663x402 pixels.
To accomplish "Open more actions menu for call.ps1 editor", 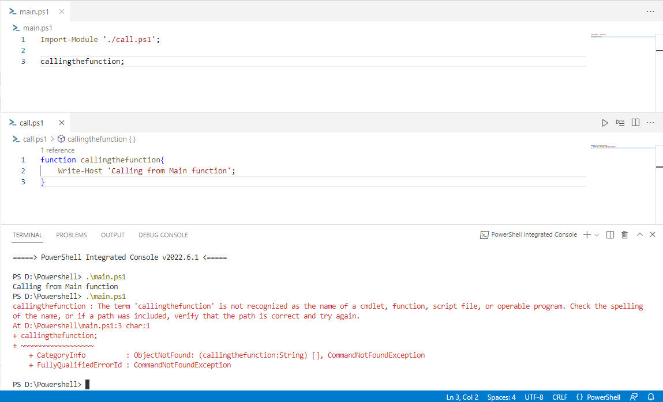I will [x=650, y=123].
